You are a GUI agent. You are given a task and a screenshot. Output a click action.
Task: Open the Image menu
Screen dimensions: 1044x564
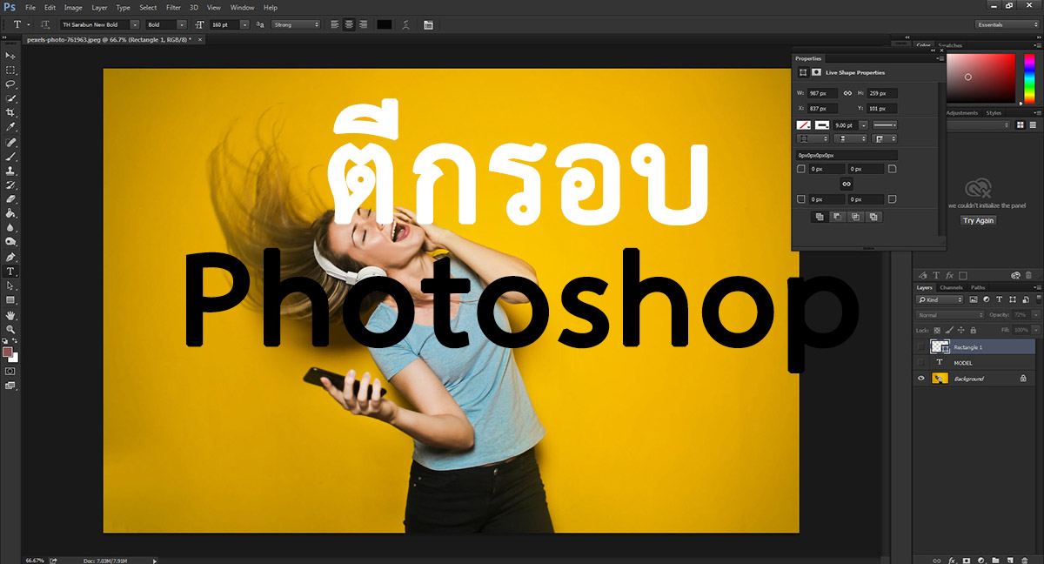point(73,7)
